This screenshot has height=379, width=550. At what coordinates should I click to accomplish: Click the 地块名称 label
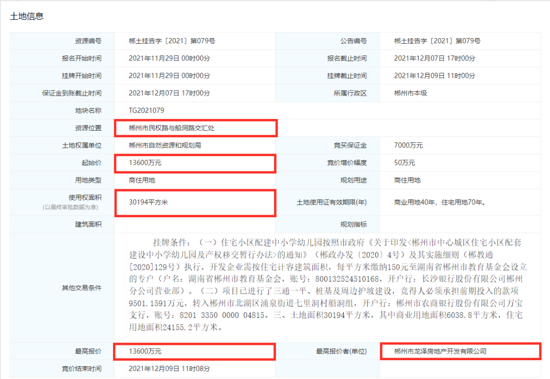click(x=88, y=111)
